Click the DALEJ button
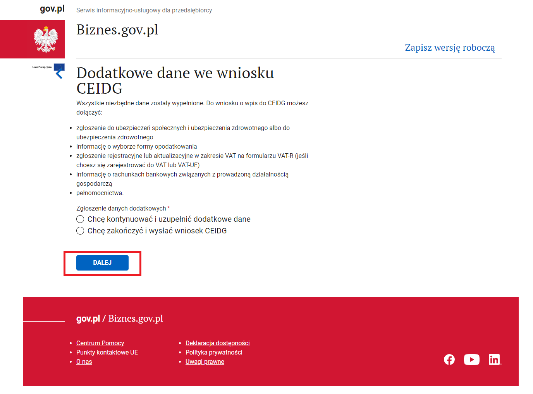 click(x=102, y=263)
